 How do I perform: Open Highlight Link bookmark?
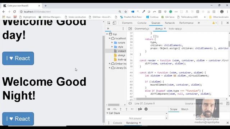coord(28,17)
